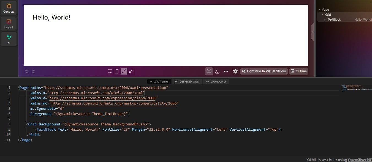Switch preview to desktop view
This screenshot has height=162, width=372.
coord(110,71)
